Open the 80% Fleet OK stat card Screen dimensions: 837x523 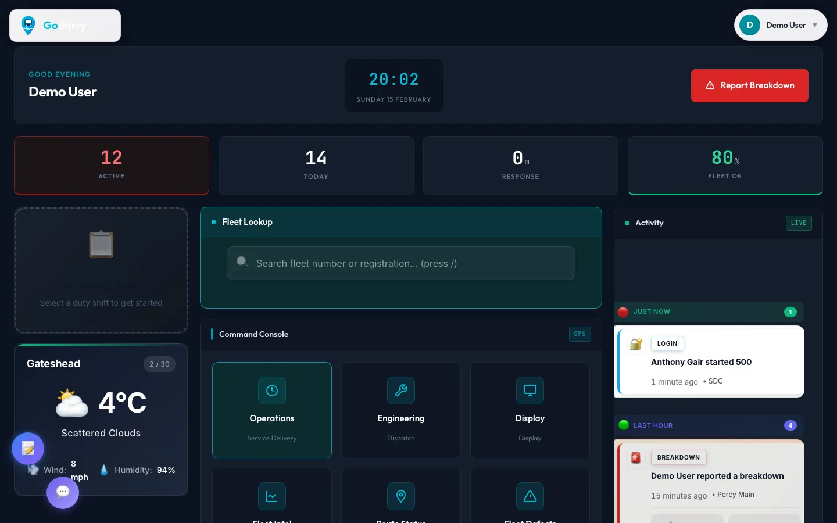pos(725,166)
